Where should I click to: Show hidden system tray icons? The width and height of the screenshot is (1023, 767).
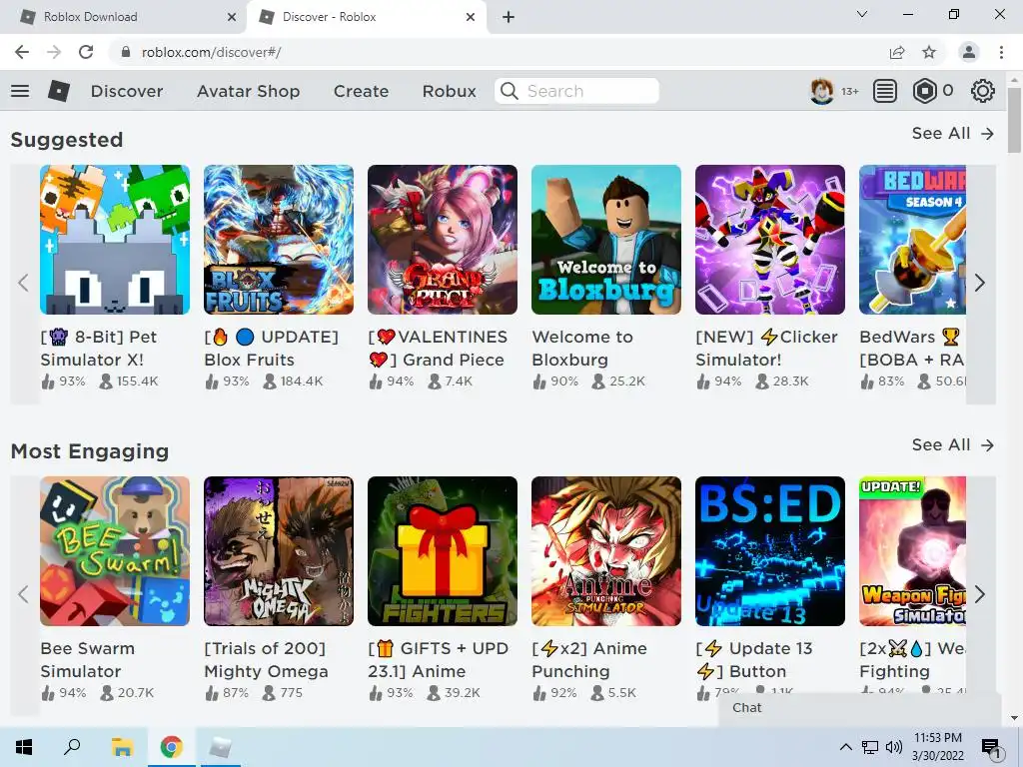(845, 747)
